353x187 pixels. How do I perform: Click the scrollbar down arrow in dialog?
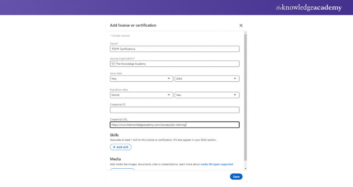pyautogui.click(x=245, y=168)
